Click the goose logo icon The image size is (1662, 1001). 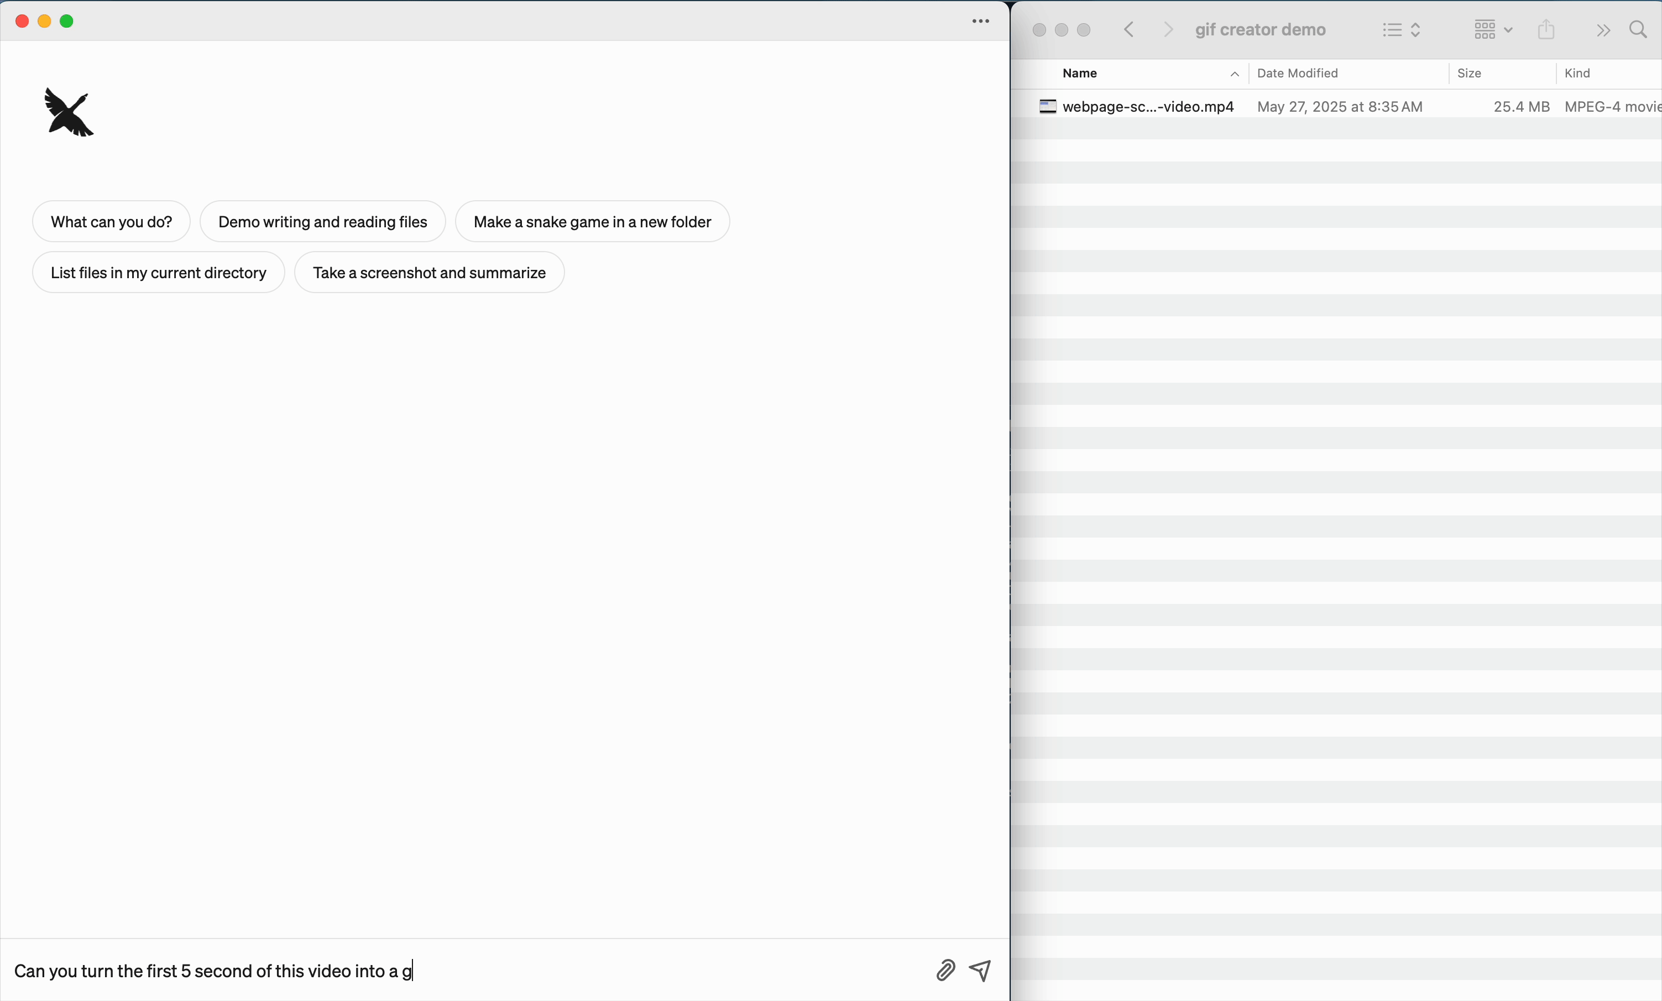pyautogui.click(x=69, y=112)
